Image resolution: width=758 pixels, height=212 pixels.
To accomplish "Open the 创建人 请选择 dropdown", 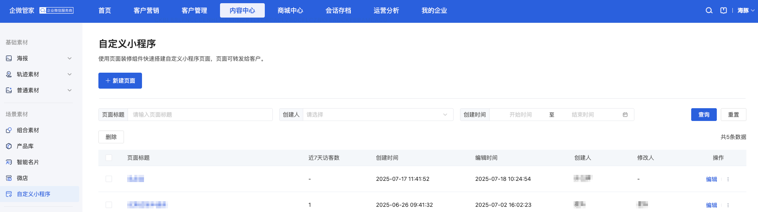I will (378, 115).
